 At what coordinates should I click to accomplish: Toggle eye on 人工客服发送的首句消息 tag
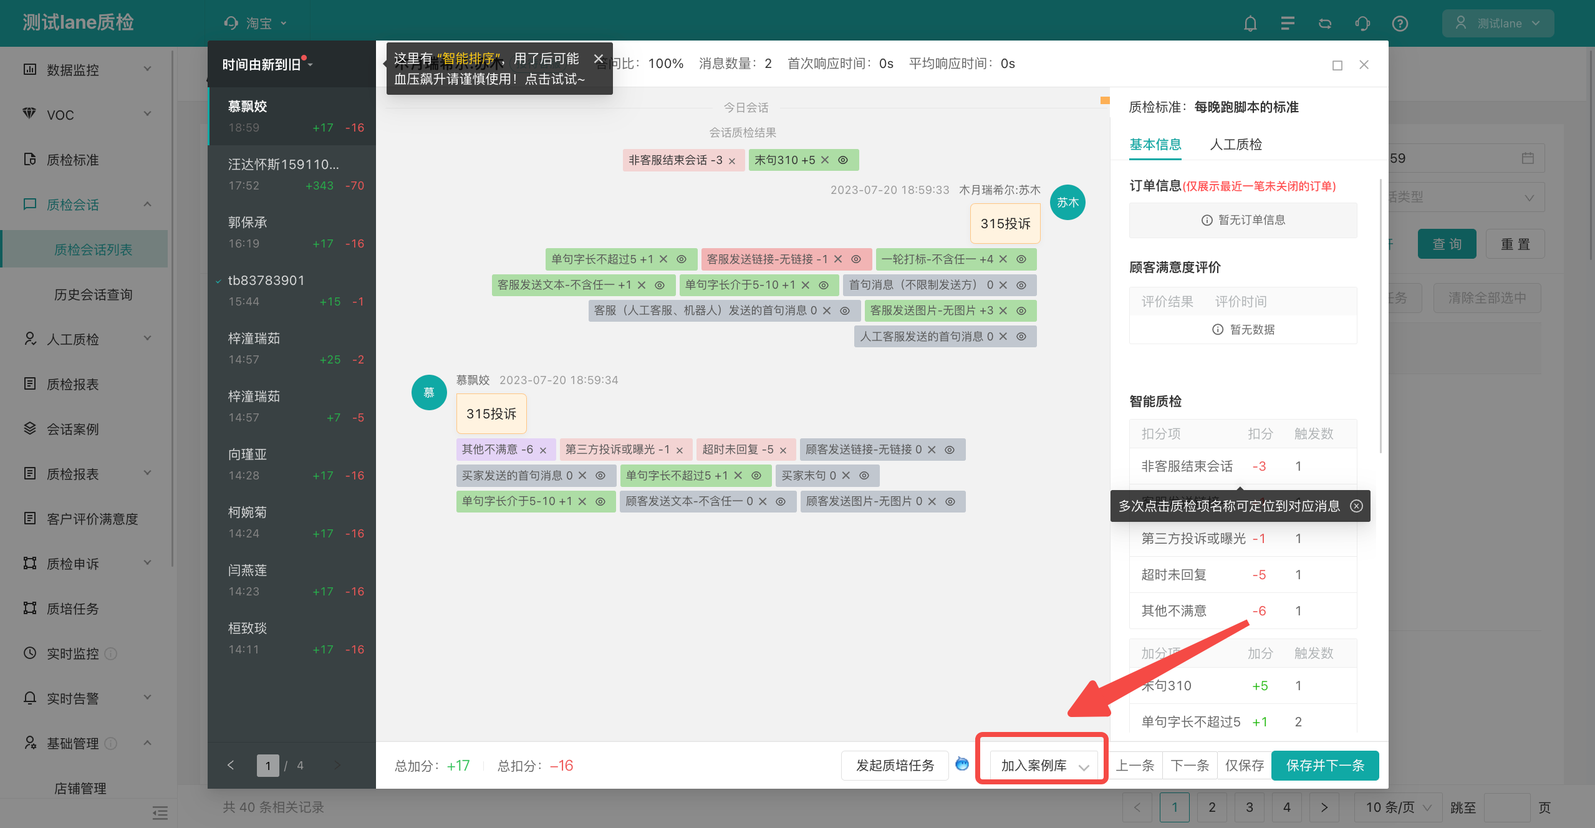[x=1021, y=337]
